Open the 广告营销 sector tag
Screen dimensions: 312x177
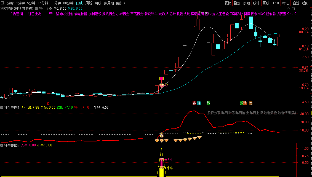point(16,14)
